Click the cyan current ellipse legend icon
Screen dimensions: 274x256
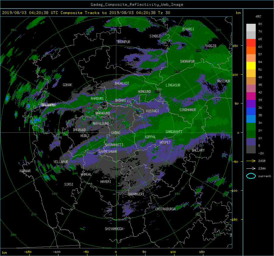click(251, 176)
